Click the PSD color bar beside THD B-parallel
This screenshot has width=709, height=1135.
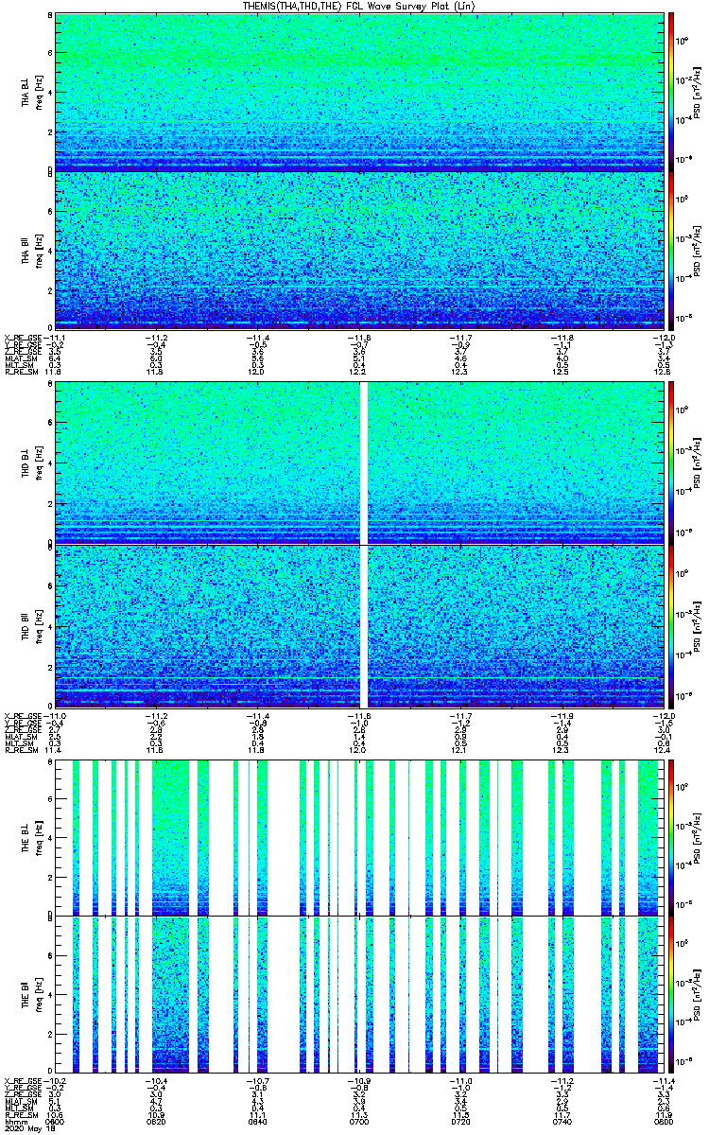pyautogui.click(x=671, y=624)
